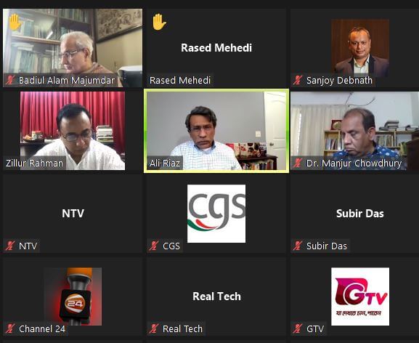Click the Zillur Rahman name label
Screen dimensions: 419x343
(34, 163)
